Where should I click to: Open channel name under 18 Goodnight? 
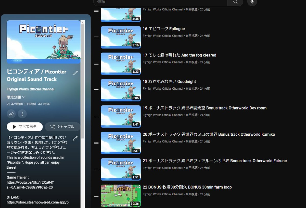163,89
